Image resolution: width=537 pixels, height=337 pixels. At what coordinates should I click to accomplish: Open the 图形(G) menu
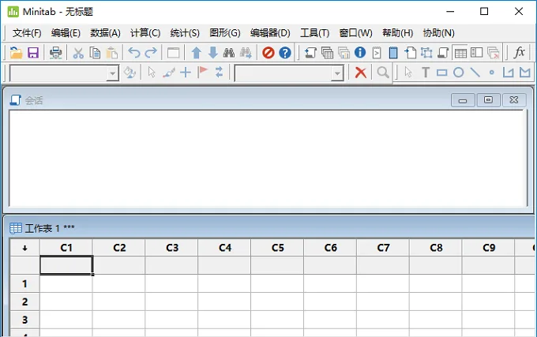(224, 33)
